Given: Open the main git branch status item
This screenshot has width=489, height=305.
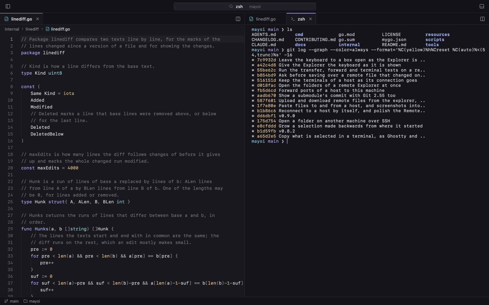Looking at the screenshot, I should click(11, 301).
